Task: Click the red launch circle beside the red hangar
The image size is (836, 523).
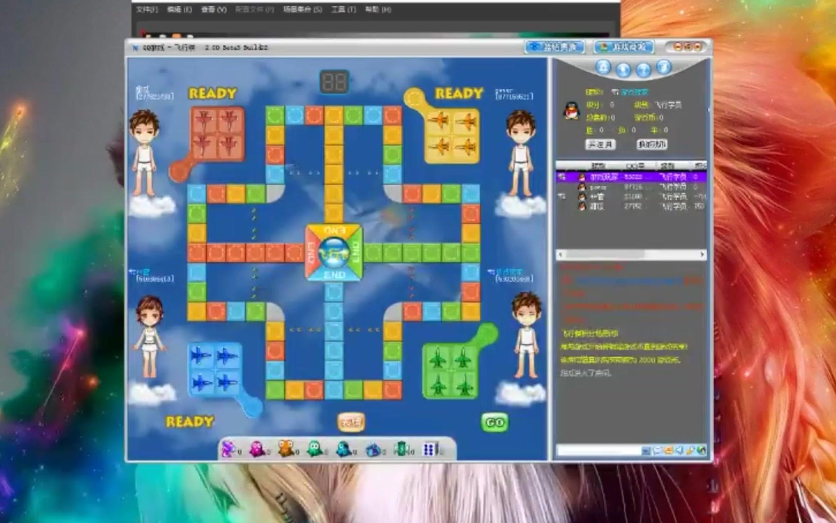Action: [179, 172]
